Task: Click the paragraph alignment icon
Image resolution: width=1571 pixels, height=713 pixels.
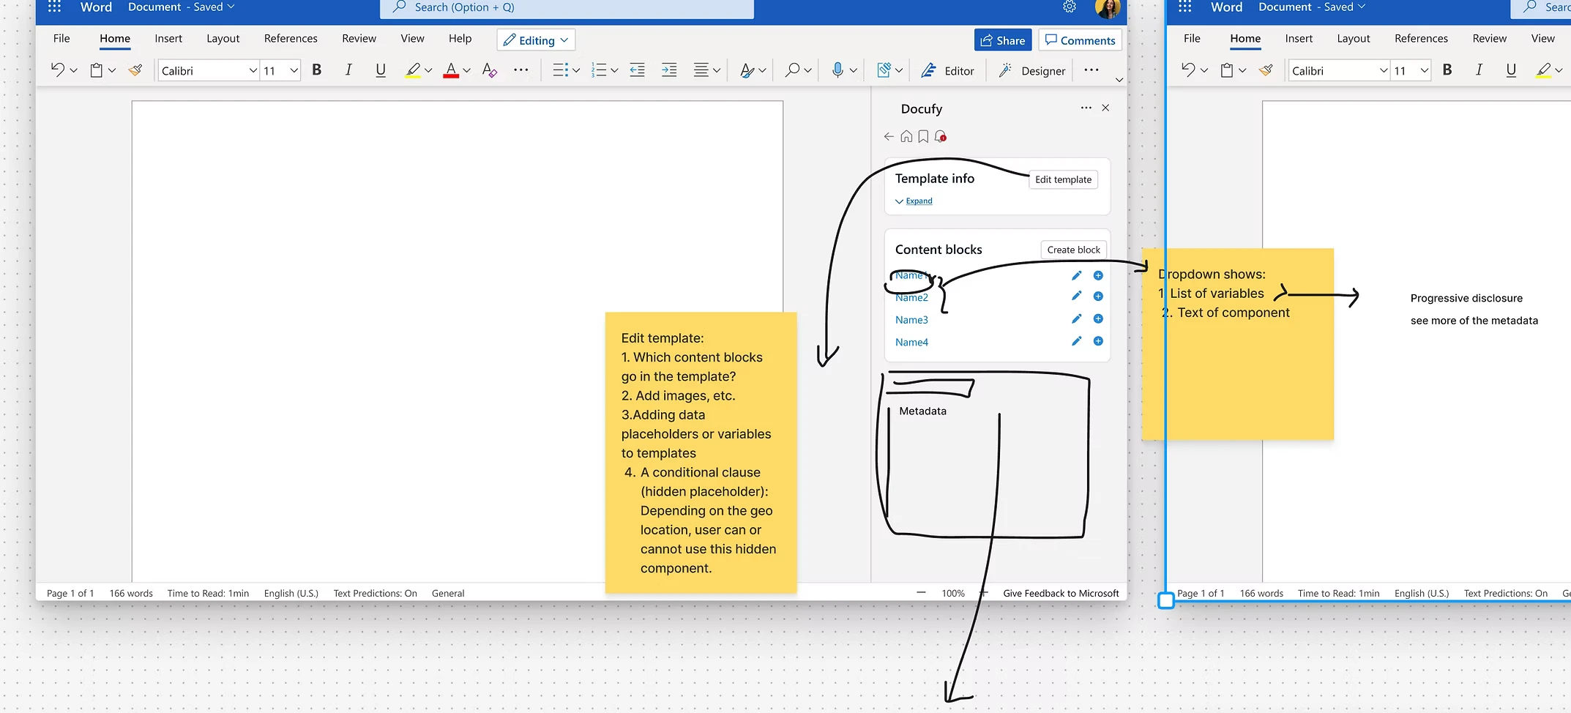Action: [x=701, y=70]
